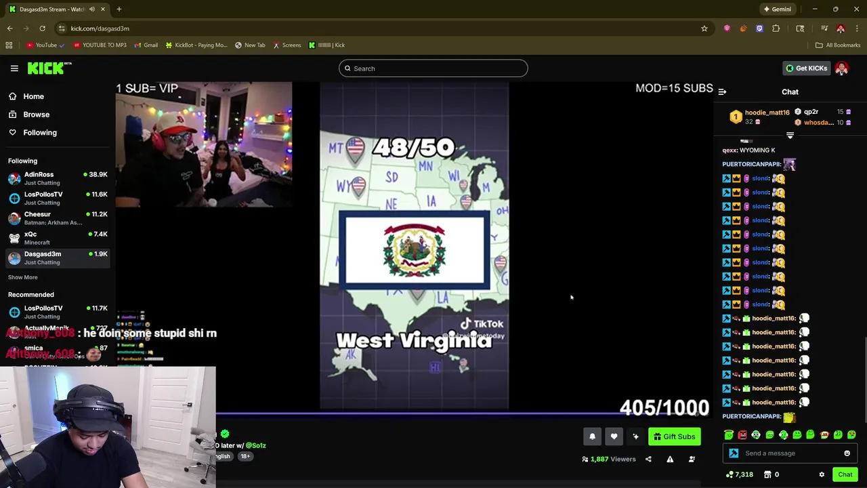This screenshot has width=867, height=488.
Task: Reload the page
Action: coord(42,28)
